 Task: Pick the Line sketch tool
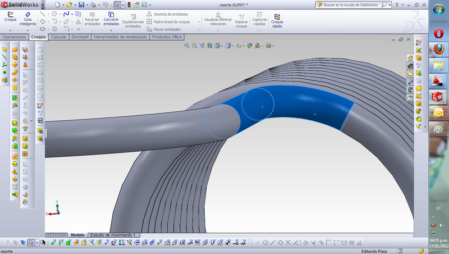point(43,13)
